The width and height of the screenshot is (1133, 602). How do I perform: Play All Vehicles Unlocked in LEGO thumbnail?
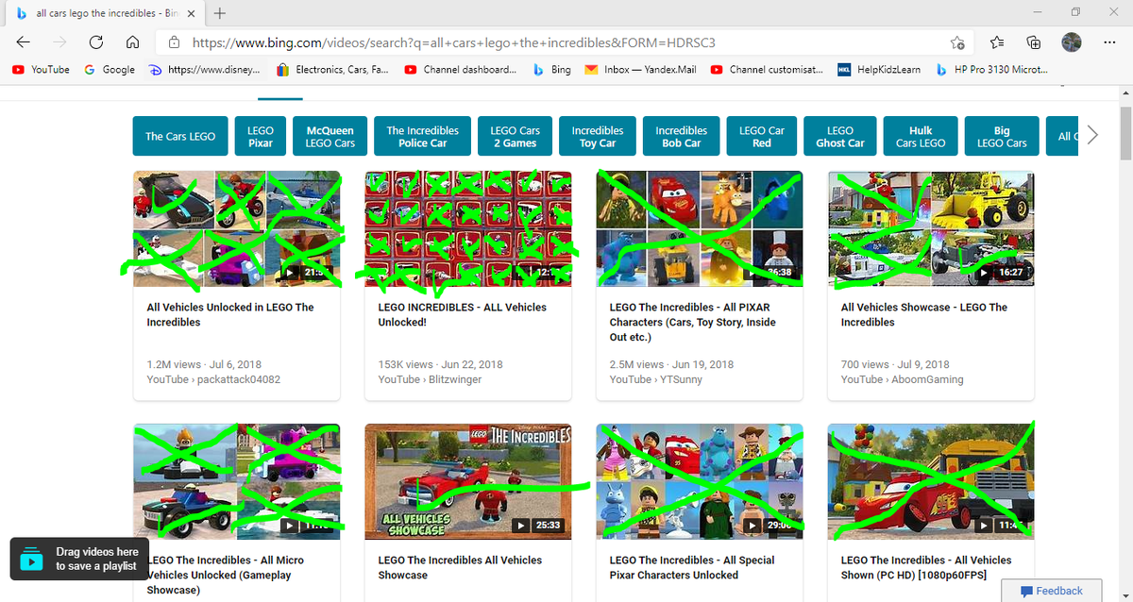point(237,228)
